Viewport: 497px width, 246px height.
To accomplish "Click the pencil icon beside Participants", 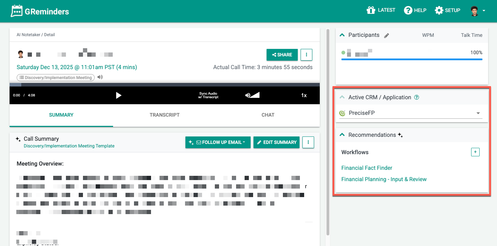I will (x=387, y=35).
